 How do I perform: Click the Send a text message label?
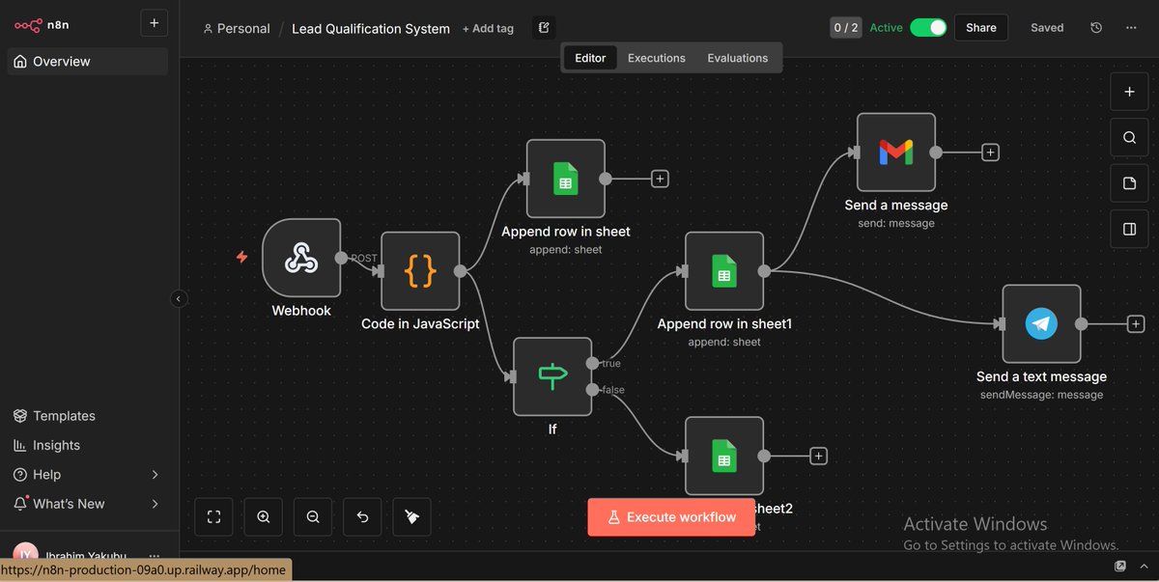coord(1041,376)
